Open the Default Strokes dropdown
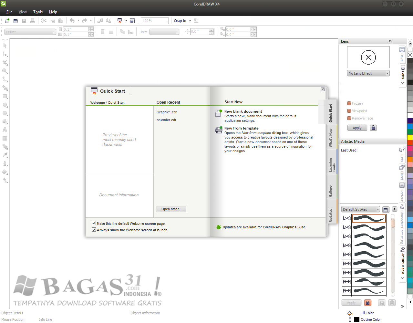413x323 pixels. pyautogui.click(x=360, y=209)
